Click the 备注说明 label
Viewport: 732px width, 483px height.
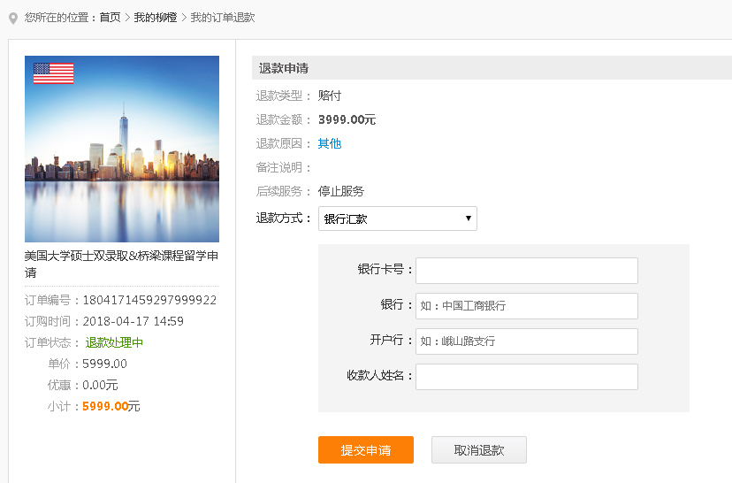point(284,167)
